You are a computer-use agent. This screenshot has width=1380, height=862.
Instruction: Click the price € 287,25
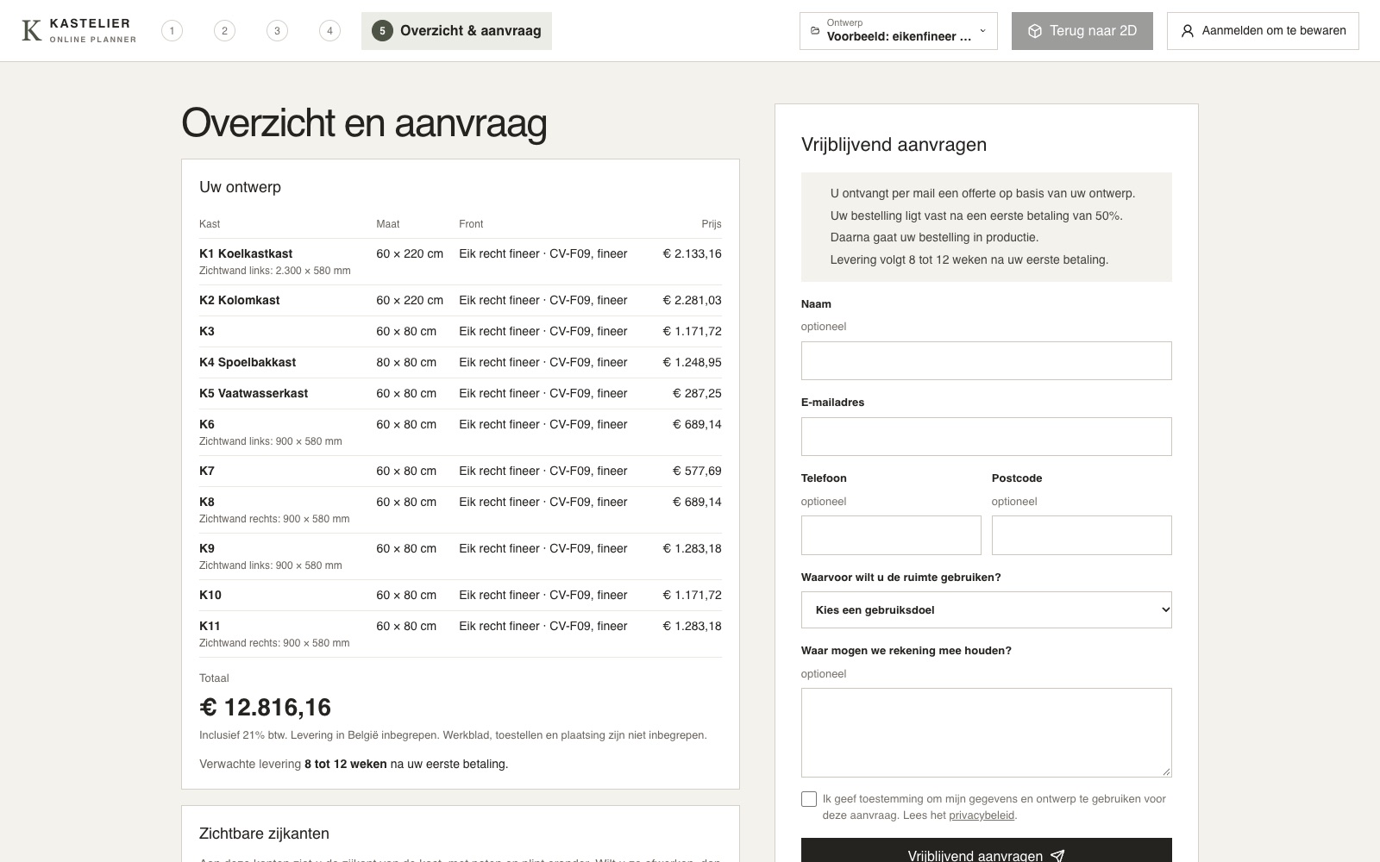click(697, 393)
